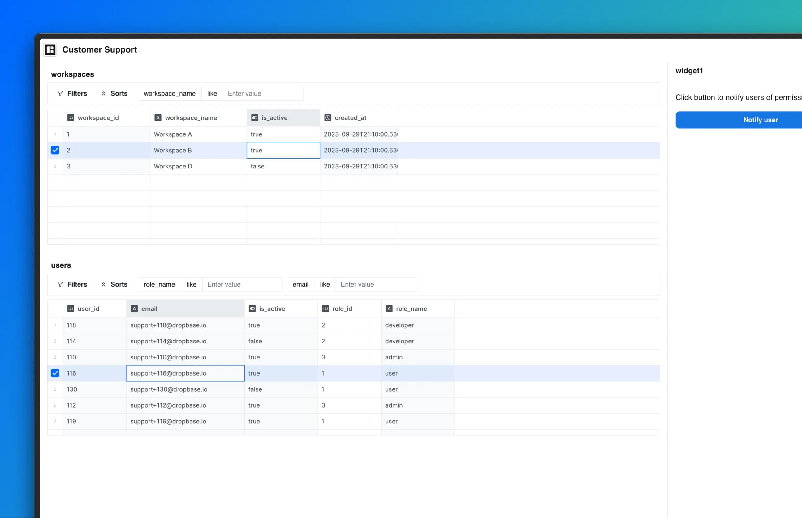Viewport: 802px width, 518px height.
Task: Select the users section header
Action: tap(61, 265)
